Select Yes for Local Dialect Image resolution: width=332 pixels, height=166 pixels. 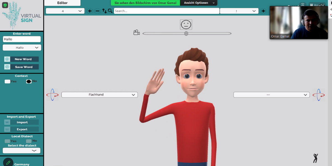(7, 141)
